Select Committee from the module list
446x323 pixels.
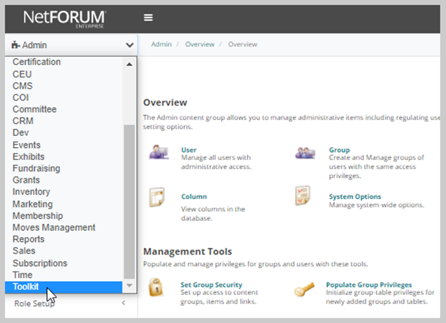point(34,109)
